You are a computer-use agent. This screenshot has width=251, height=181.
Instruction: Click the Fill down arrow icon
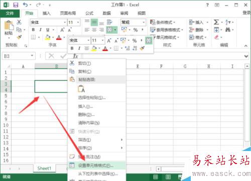point(216,30)
